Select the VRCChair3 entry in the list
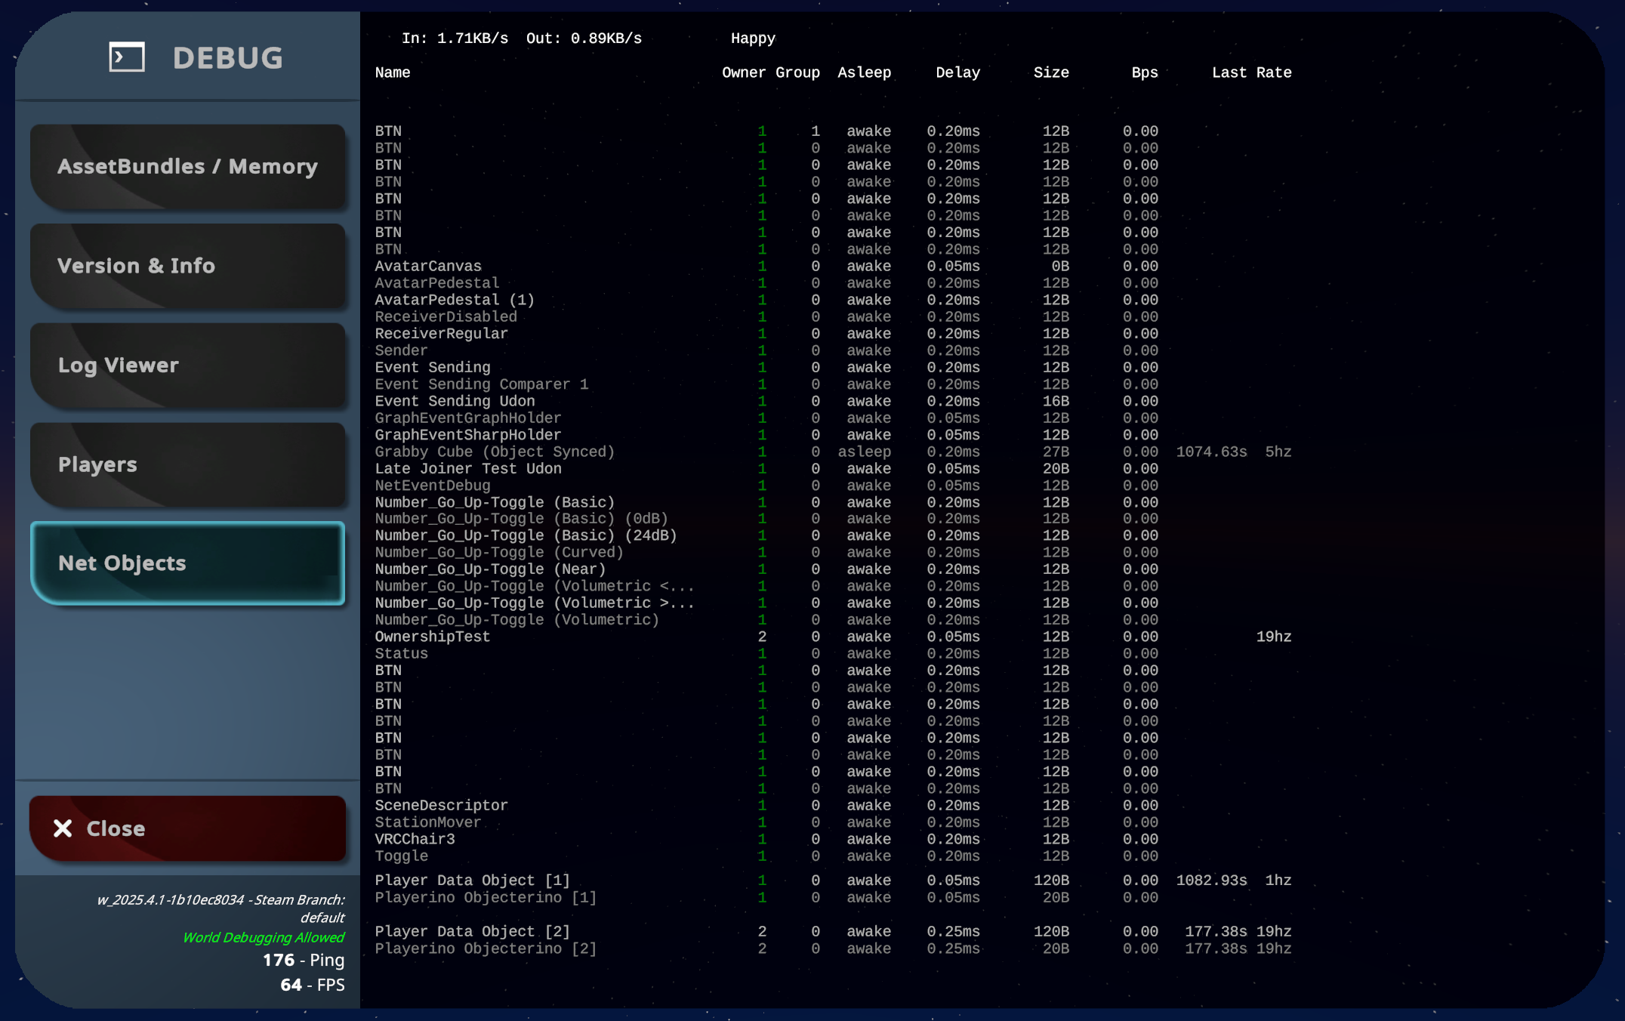The image size is (1625, 1021). coord(415,839)
